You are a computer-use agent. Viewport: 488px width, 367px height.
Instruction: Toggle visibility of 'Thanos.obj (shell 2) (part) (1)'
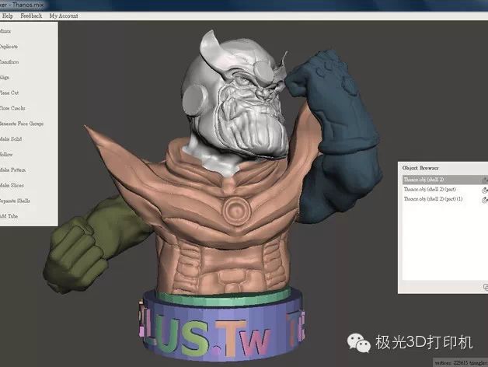[485, 199]
